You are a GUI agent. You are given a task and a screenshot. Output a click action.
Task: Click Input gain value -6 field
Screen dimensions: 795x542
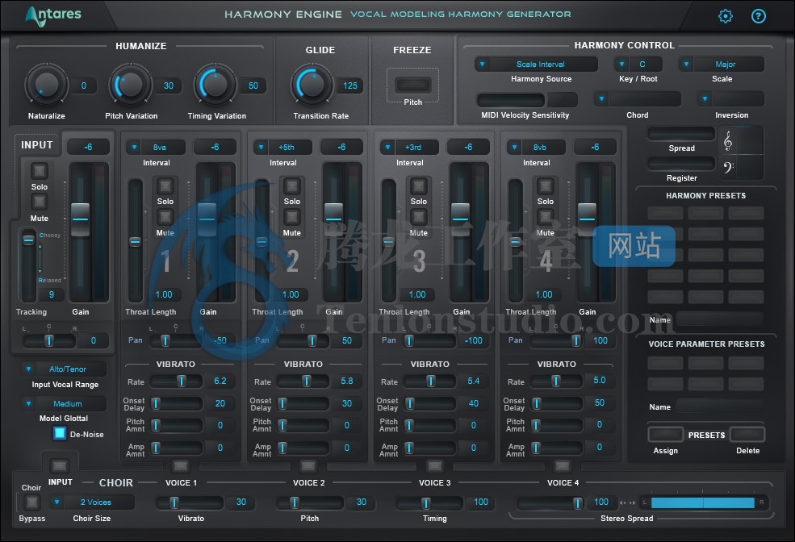click(88, 147)
